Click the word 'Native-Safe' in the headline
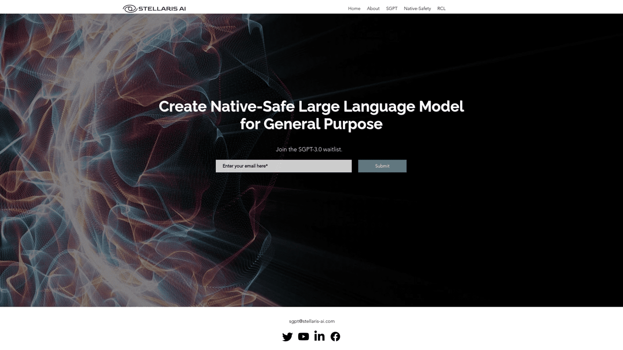 coord(252,107)
